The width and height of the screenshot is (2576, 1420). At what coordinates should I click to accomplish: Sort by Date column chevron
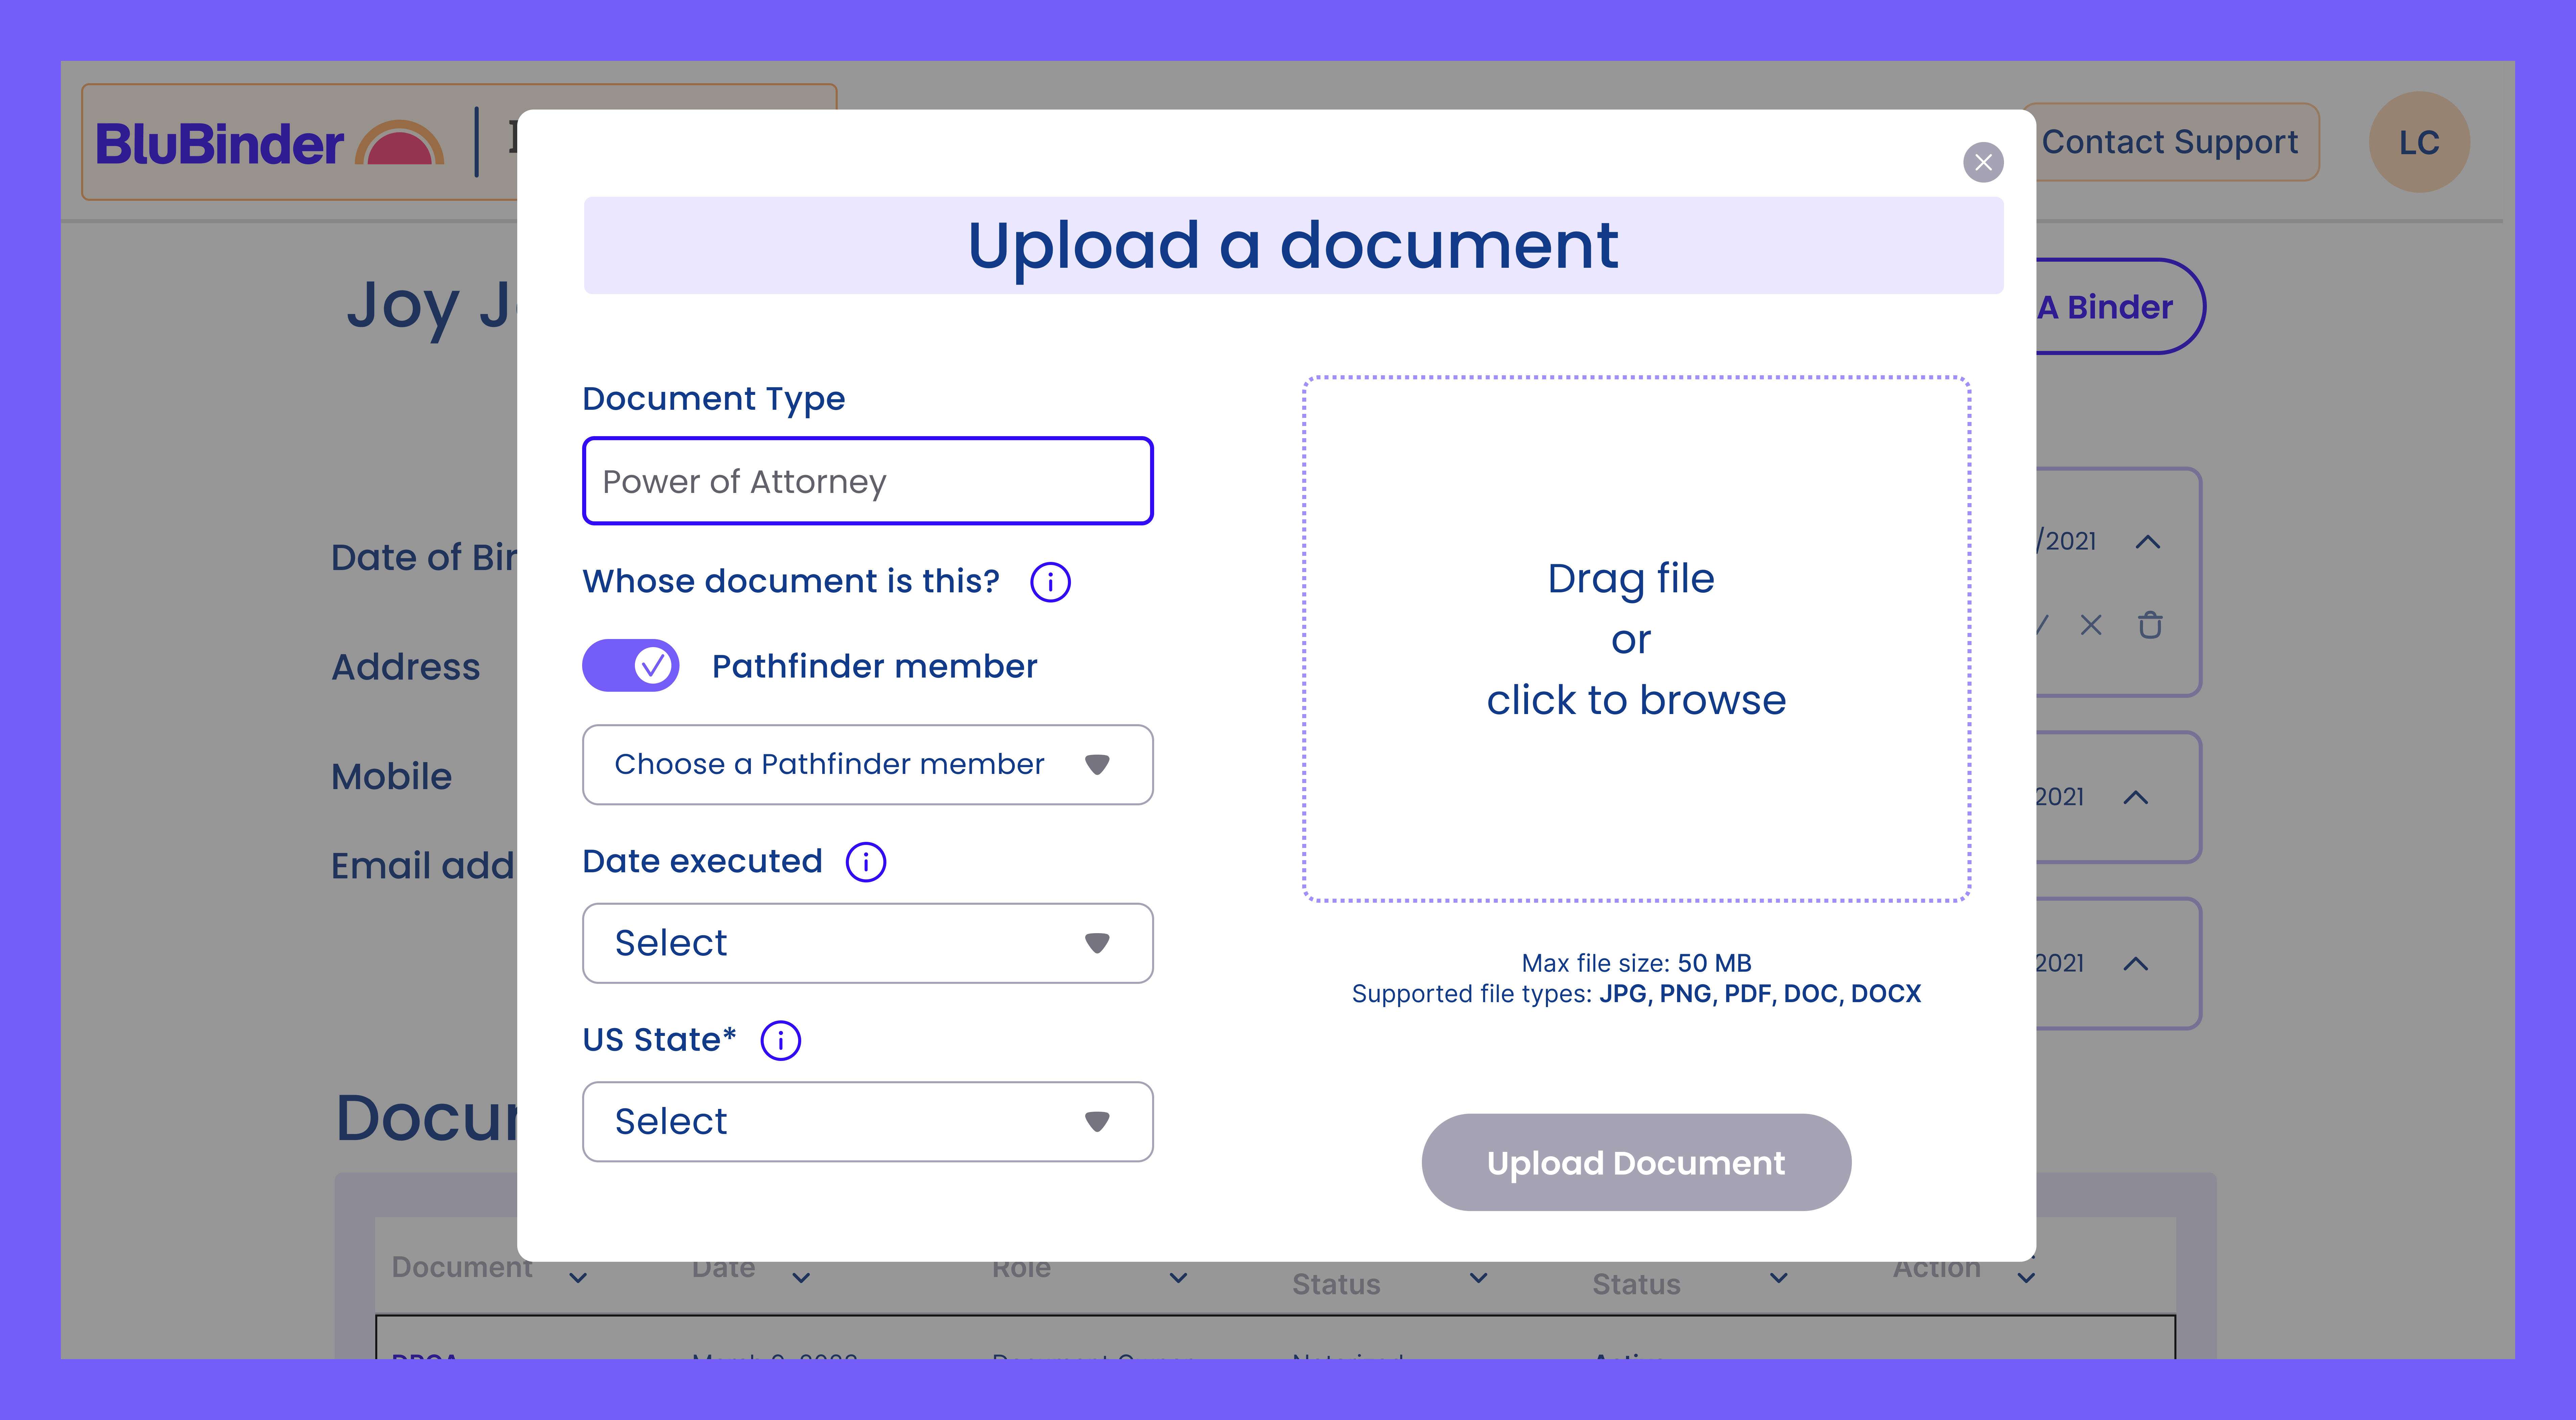801,1278
